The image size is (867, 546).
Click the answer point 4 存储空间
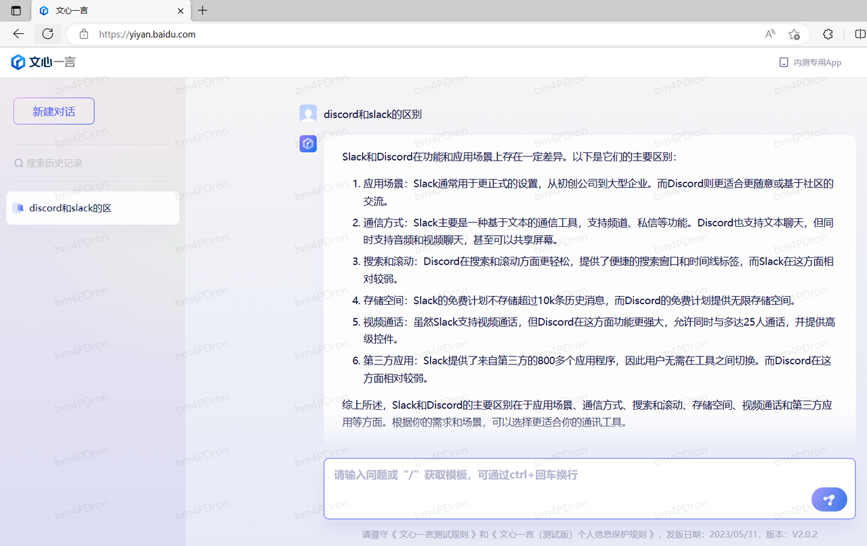point(574,300)
